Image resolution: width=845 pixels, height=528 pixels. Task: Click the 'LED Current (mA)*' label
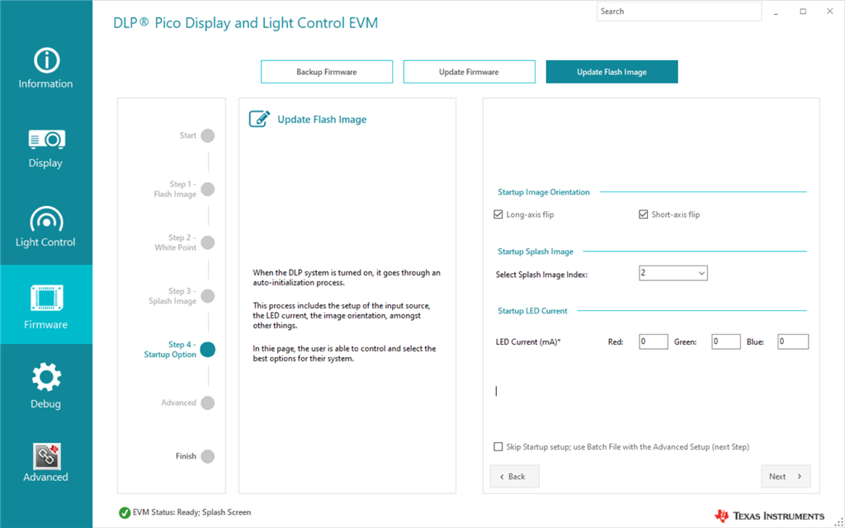[x=528, y=342]
